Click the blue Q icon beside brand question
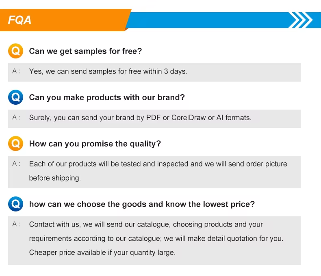 coord(16,97)
